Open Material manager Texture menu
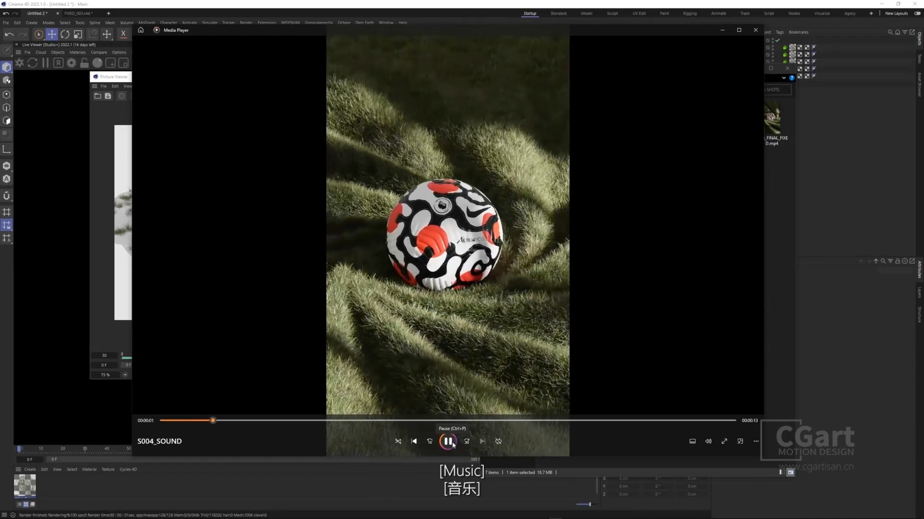The width and height of the screenshot is (924, 519). 108,469
